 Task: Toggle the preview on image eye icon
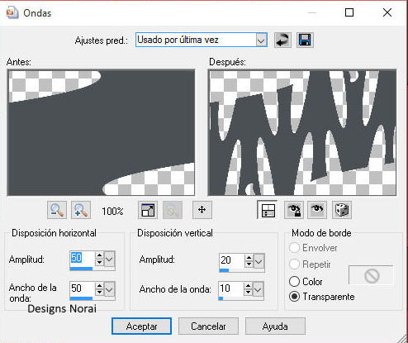click(317, 210)
